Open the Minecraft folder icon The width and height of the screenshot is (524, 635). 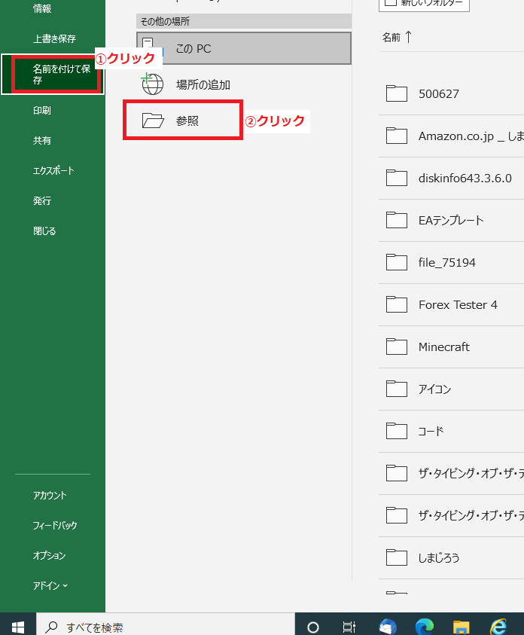coord(396,347)
